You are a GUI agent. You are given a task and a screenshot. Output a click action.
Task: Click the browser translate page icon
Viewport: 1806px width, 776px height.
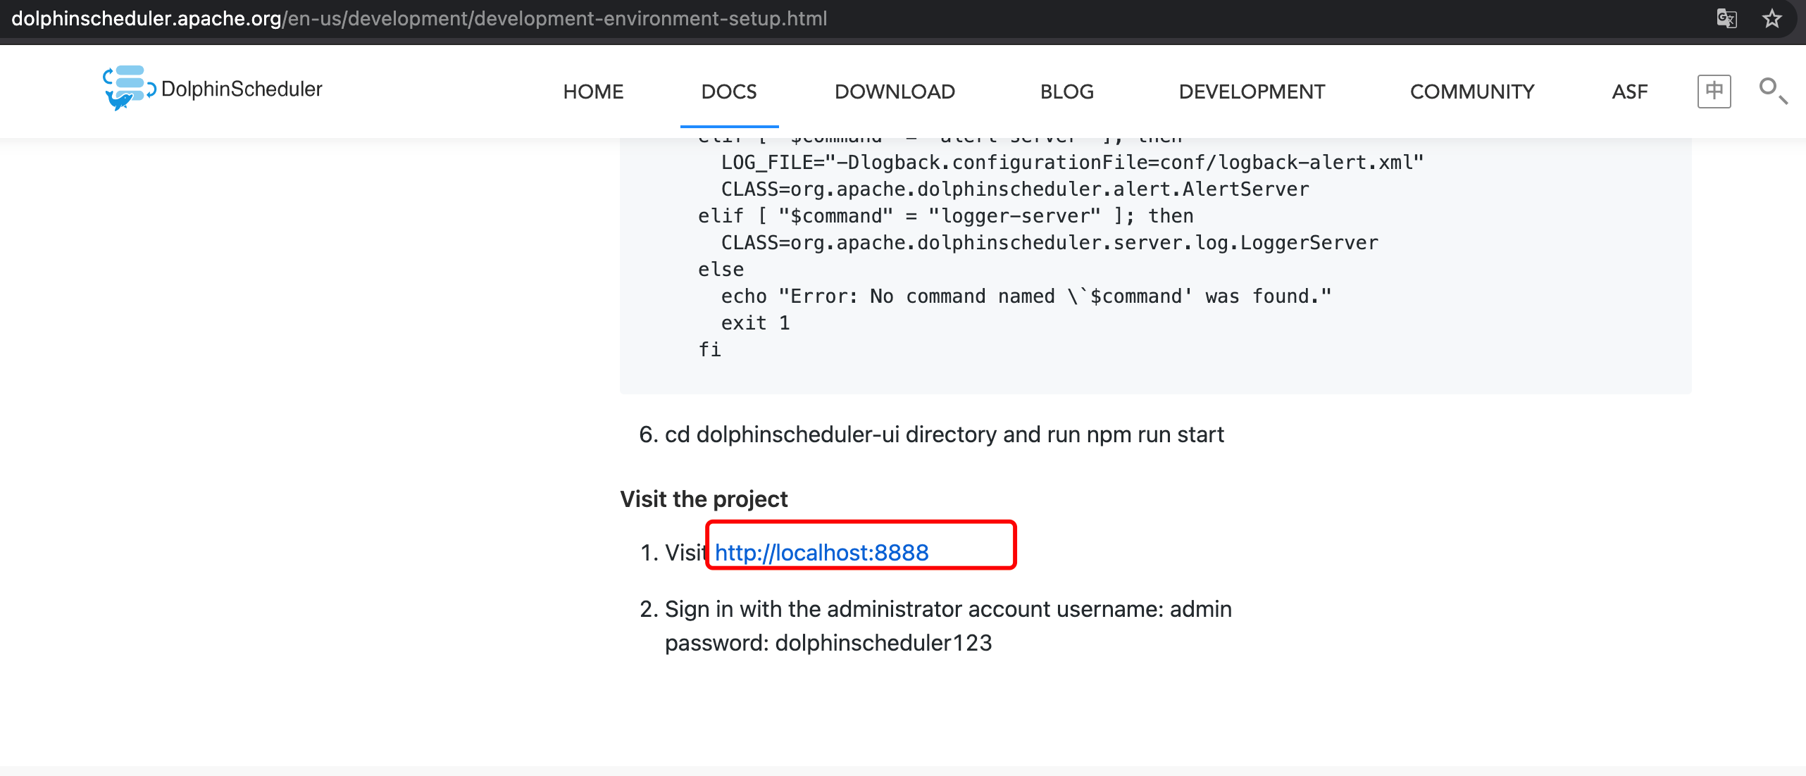point(1726,18)
